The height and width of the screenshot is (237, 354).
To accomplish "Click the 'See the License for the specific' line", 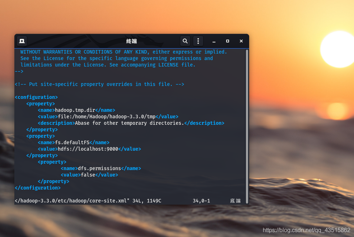I will click(x=116, y=59).
